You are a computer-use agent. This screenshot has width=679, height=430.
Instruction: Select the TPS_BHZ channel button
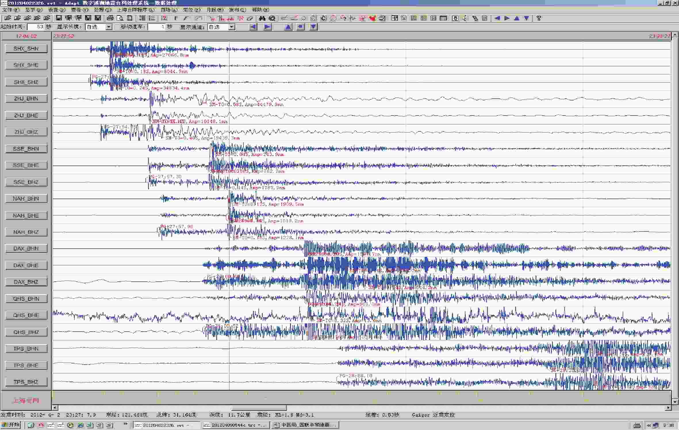click(26, 382)
